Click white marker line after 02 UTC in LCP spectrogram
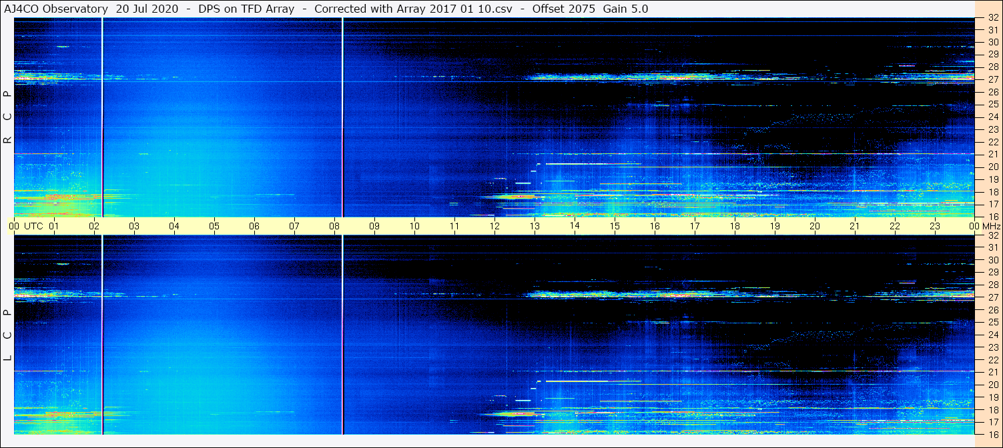1003x448 pixels. tap(102, 335)
